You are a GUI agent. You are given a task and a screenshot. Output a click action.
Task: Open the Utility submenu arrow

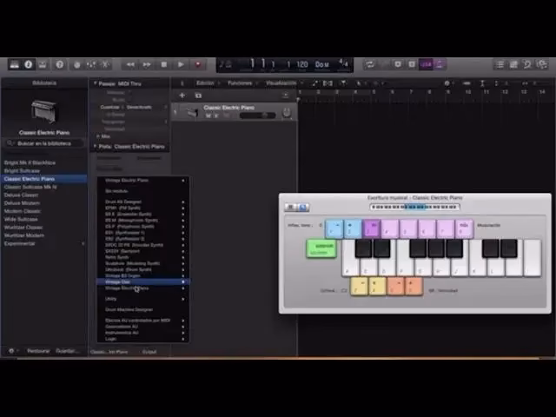point(183,299)
